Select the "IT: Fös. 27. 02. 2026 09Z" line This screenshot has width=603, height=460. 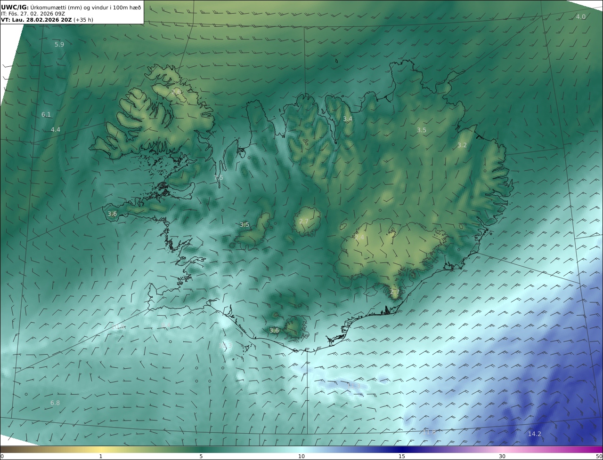pos(33,14)
